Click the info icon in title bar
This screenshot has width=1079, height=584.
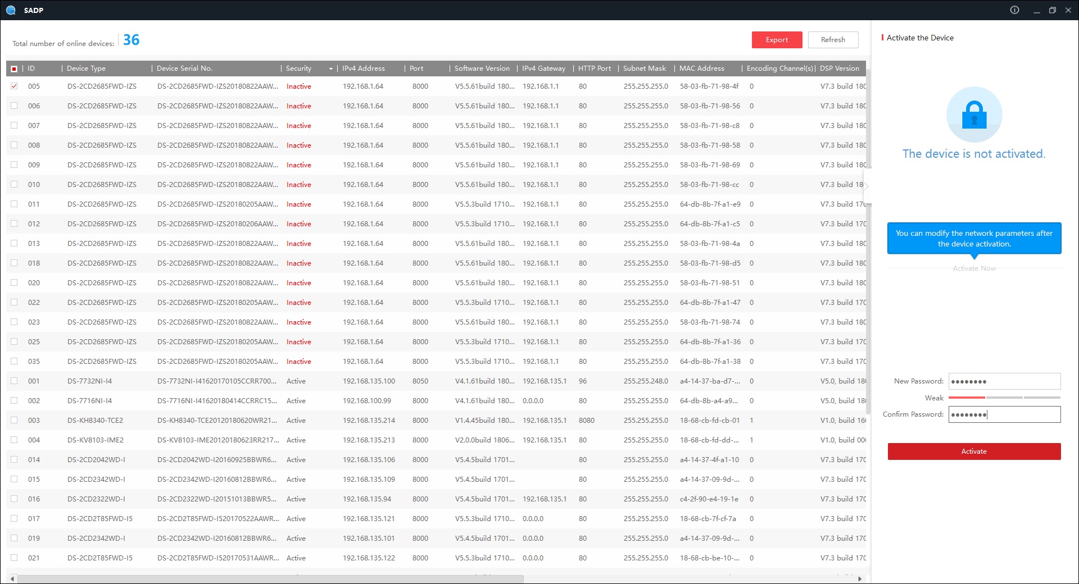(x=1014, y=10)
